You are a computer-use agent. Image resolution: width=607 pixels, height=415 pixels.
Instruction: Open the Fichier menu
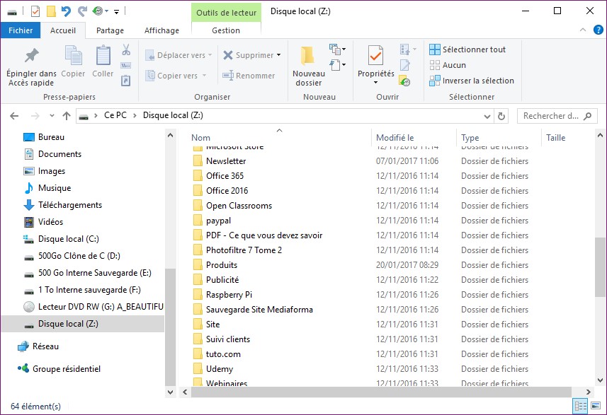tap(21, 30)
